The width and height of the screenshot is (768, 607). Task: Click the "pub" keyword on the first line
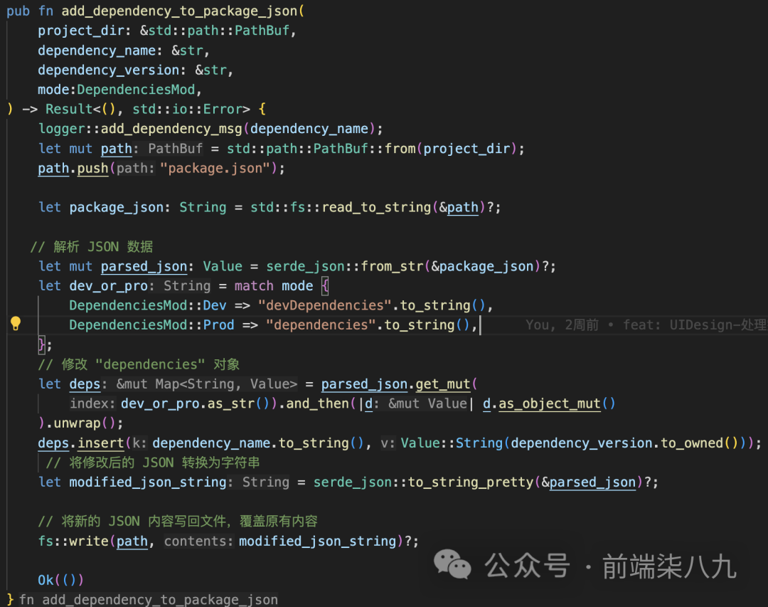pos(18,11)
